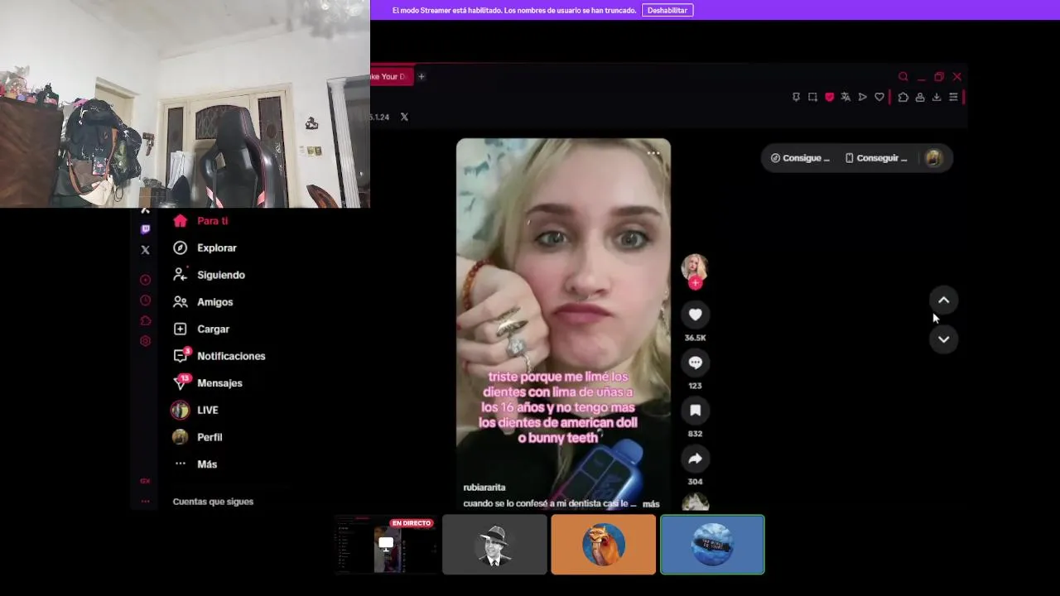Open the Amigos section
The width and height of the screenshot is (1060, 596).
tap(203, 302)
